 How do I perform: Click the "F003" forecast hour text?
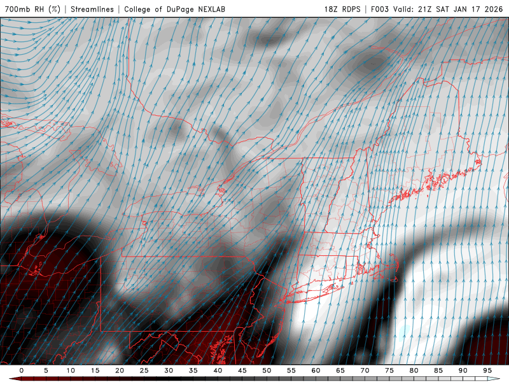[x=380, y=9]
